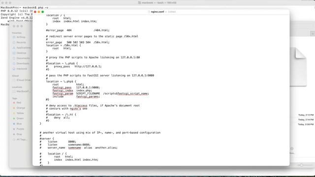Select the file modified Today, 3:58 PM
The width and height of the screenshot is (315, 177).
[x=306, y=124]
